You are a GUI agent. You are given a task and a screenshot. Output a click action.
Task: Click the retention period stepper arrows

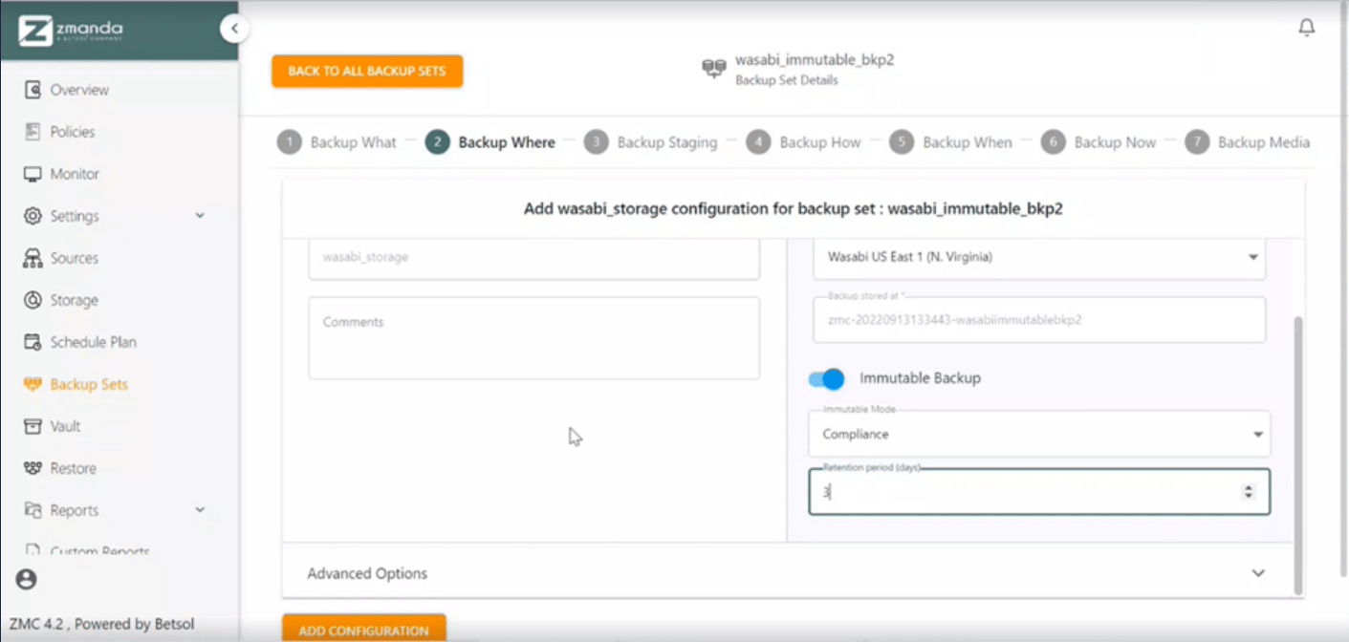pyautogui.click(x=1248, y=491)
